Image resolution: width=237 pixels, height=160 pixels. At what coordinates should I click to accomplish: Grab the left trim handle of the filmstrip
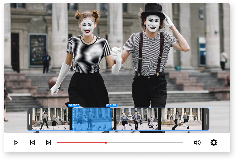30,119
